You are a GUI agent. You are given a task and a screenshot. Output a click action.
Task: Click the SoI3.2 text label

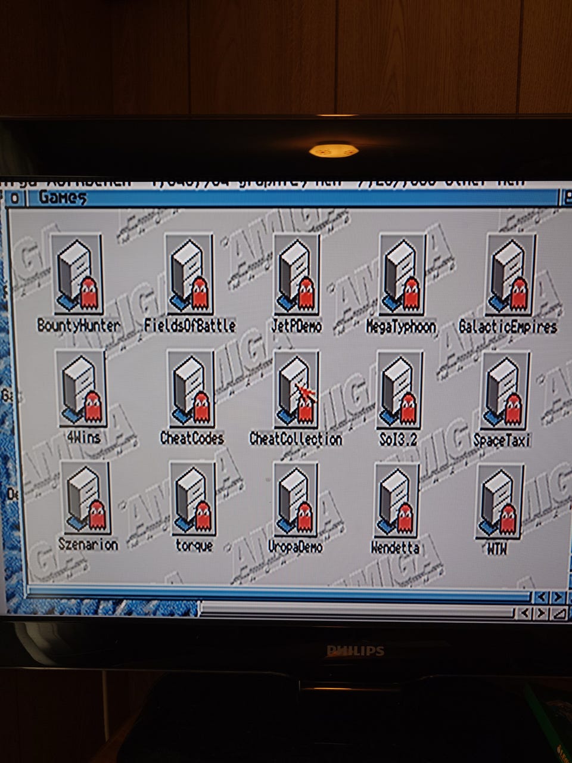(400, 439)
